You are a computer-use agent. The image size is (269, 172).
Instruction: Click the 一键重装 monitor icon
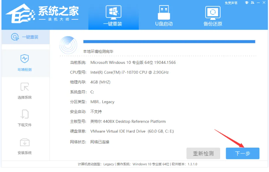[113, 12]
